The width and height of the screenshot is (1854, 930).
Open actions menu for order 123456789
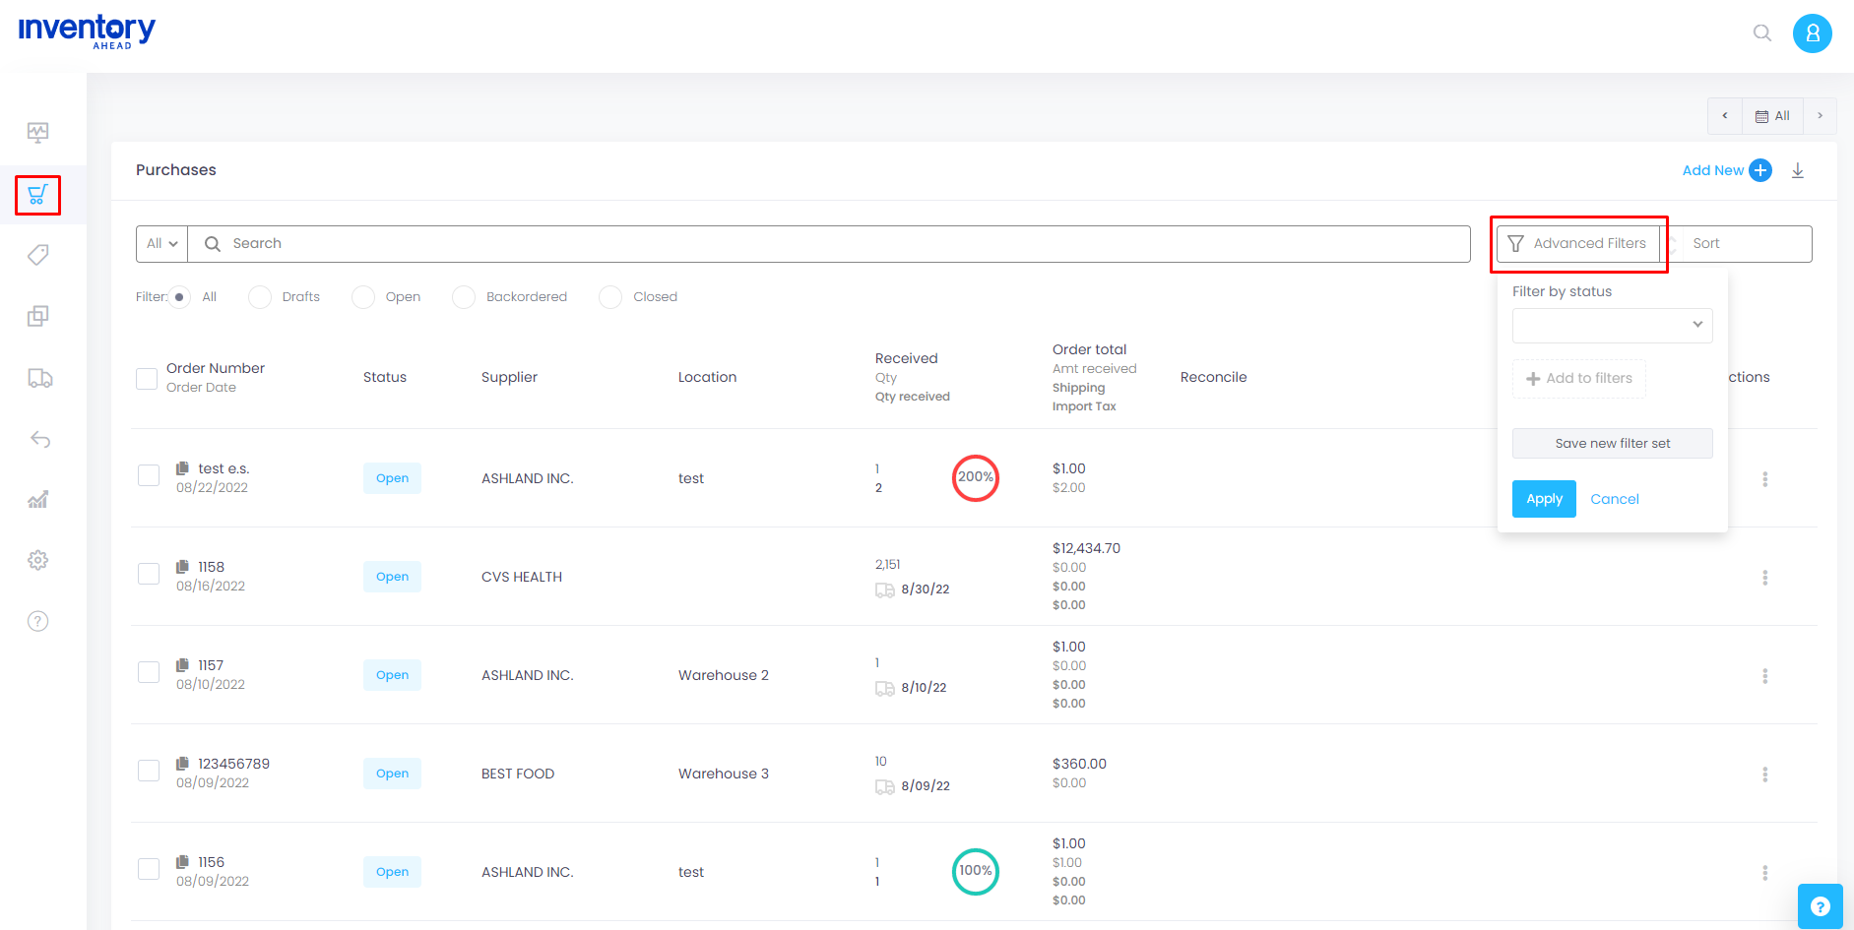coord(1764,775)
